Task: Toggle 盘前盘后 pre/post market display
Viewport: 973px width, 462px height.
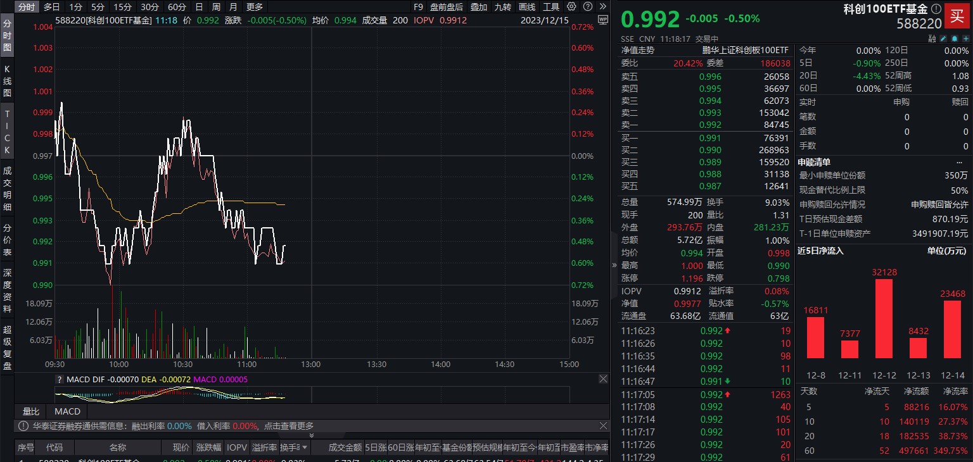Action: click(447, 7)
